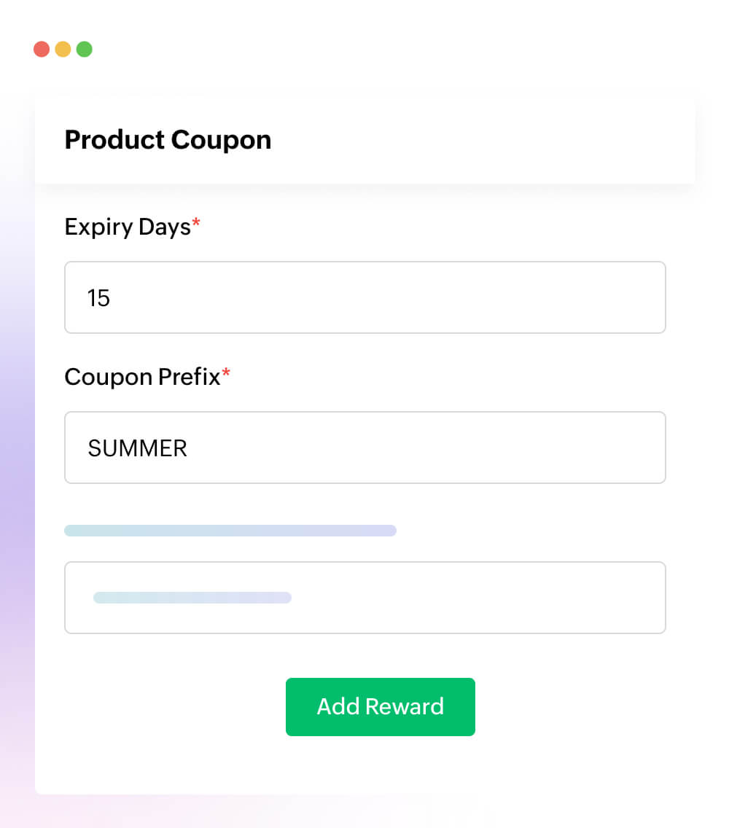Click the placeholder label bar above third field

tap(230, 531)
